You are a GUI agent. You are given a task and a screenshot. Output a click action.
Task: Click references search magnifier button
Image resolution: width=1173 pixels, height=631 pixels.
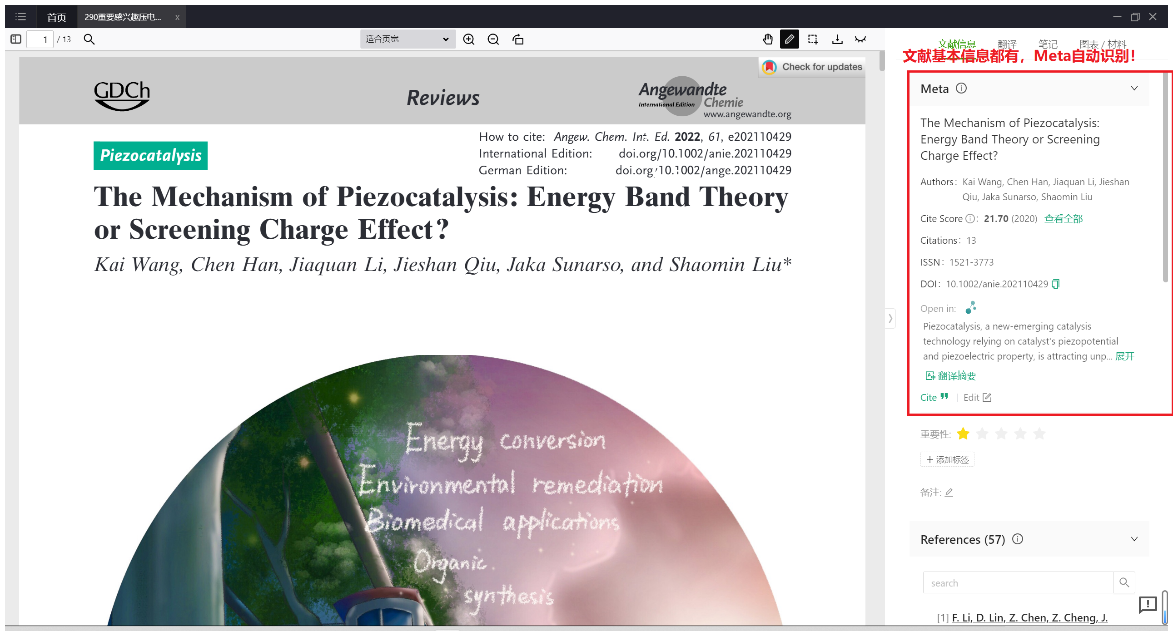(1124, 582)
